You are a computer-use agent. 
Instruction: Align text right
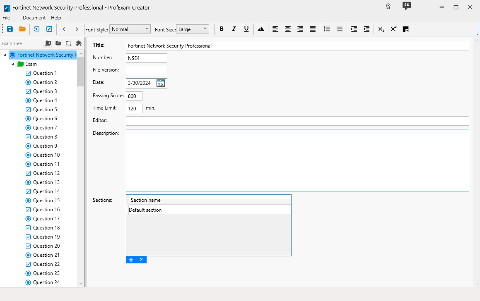coord(300,29)
